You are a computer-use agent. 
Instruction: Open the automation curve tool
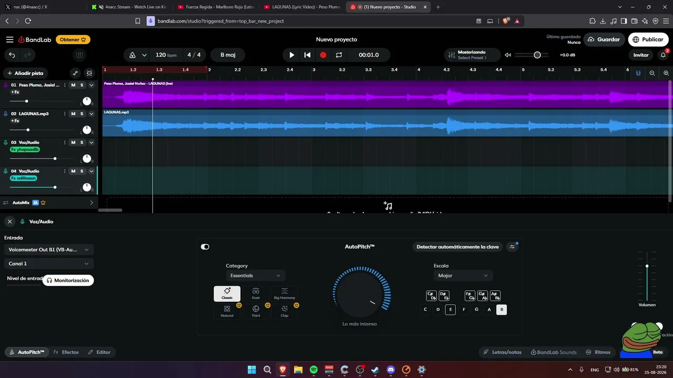(75, 73)
